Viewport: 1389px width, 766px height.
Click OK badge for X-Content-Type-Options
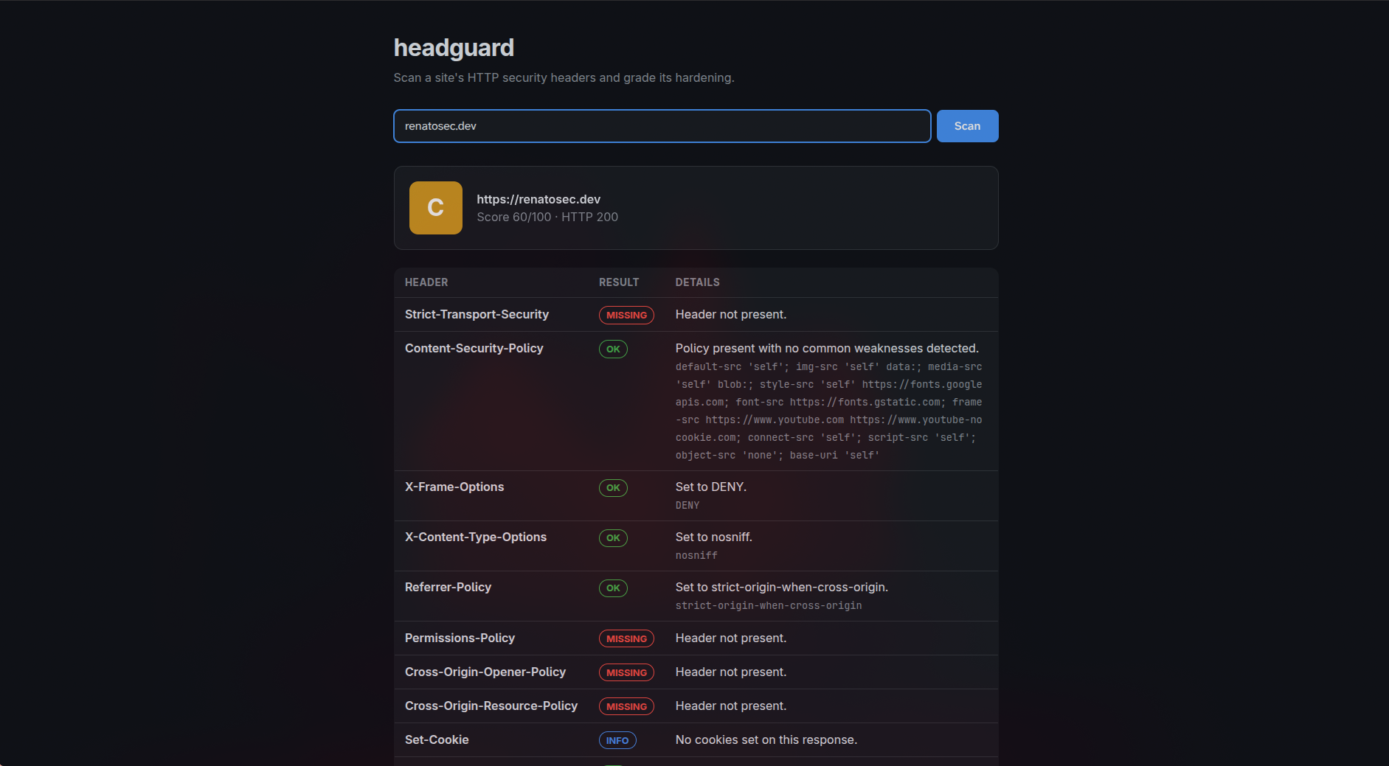click(613, 537)
